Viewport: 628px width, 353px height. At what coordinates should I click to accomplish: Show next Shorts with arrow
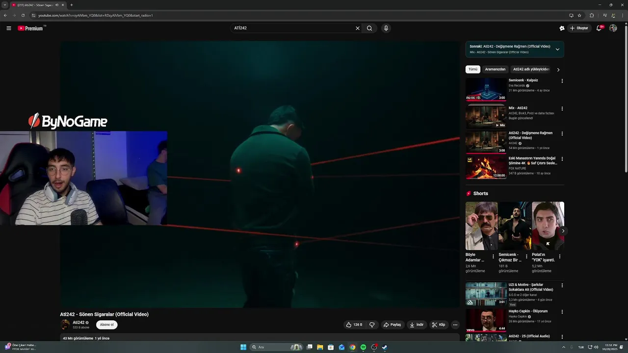[x=563, y=231]
